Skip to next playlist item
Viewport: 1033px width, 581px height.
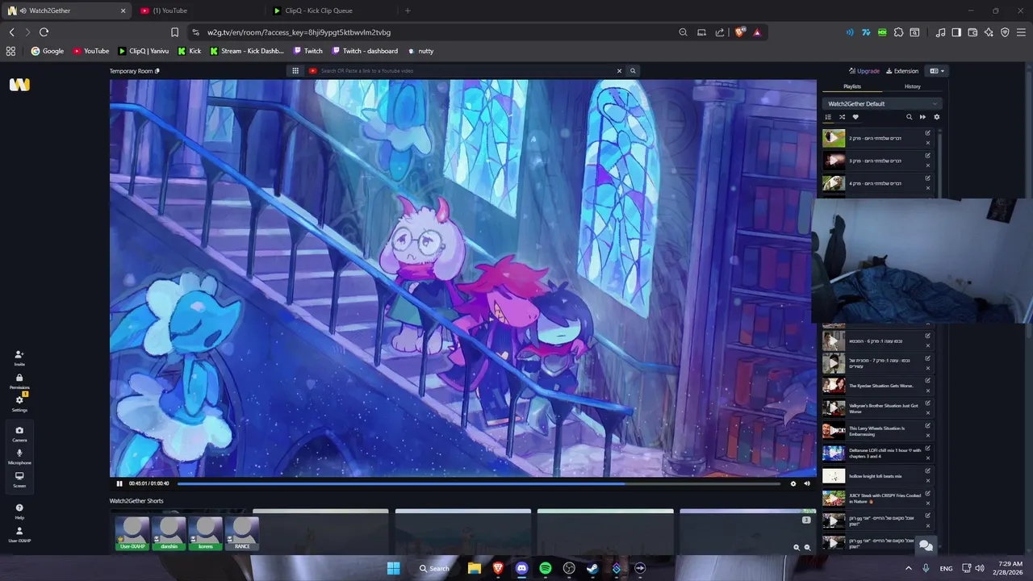tap(922, 117)
